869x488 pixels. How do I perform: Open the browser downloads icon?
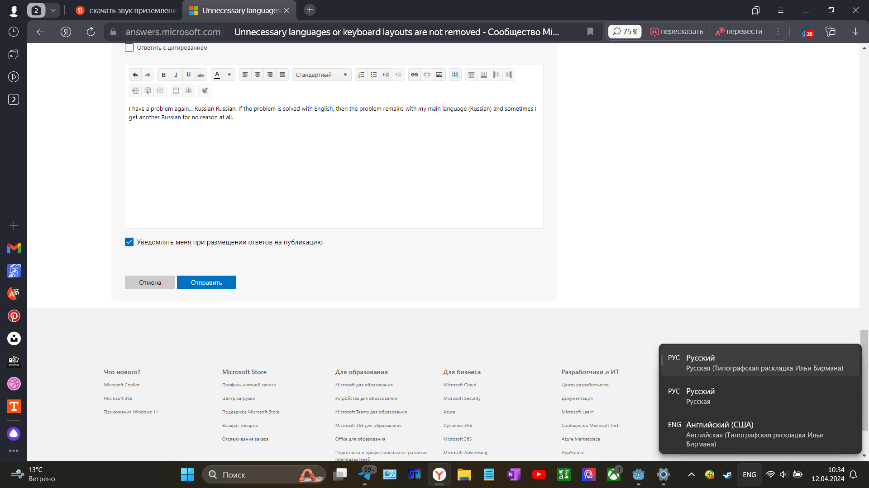tap(855, 32)
